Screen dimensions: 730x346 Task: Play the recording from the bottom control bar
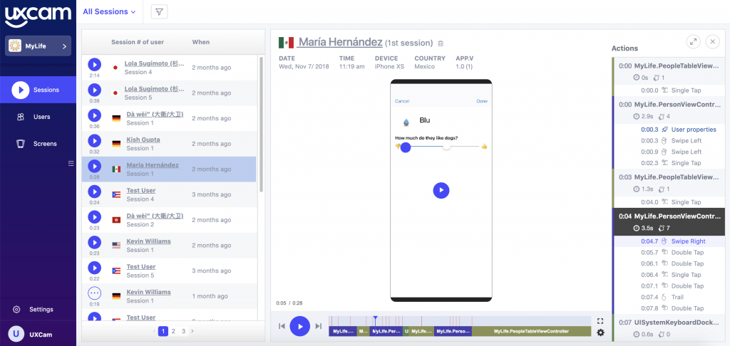coord(300,326)
